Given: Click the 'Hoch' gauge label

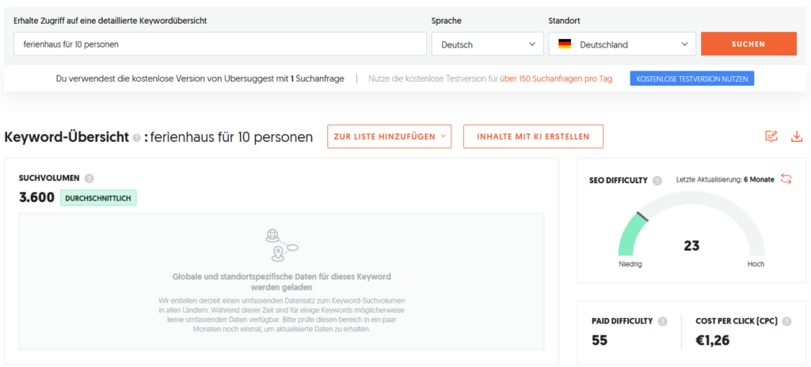Looking at the screenshot, I should (x=756, y=265).
